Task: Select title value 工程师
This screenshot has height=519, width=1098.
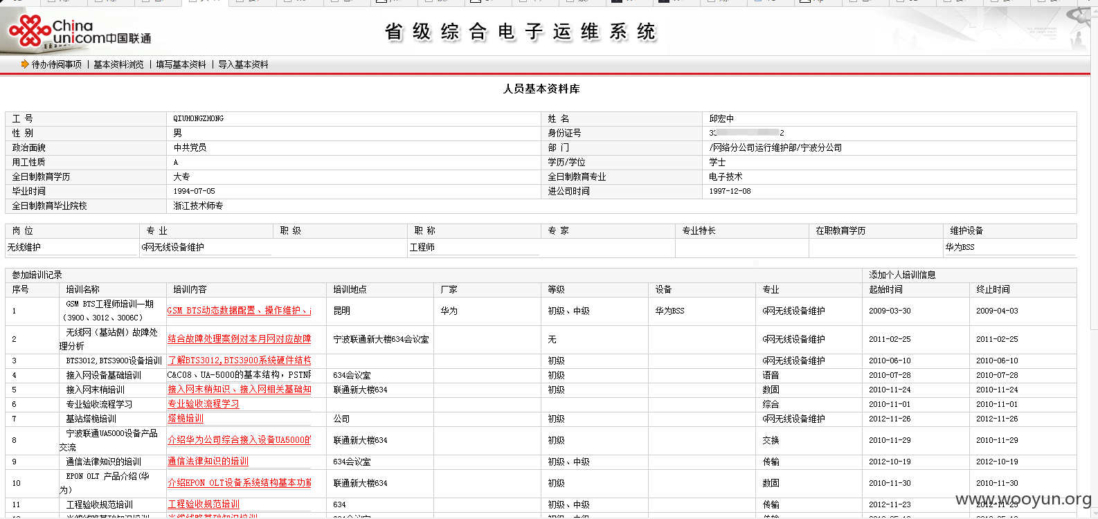Action: click(x=422, y=247)
